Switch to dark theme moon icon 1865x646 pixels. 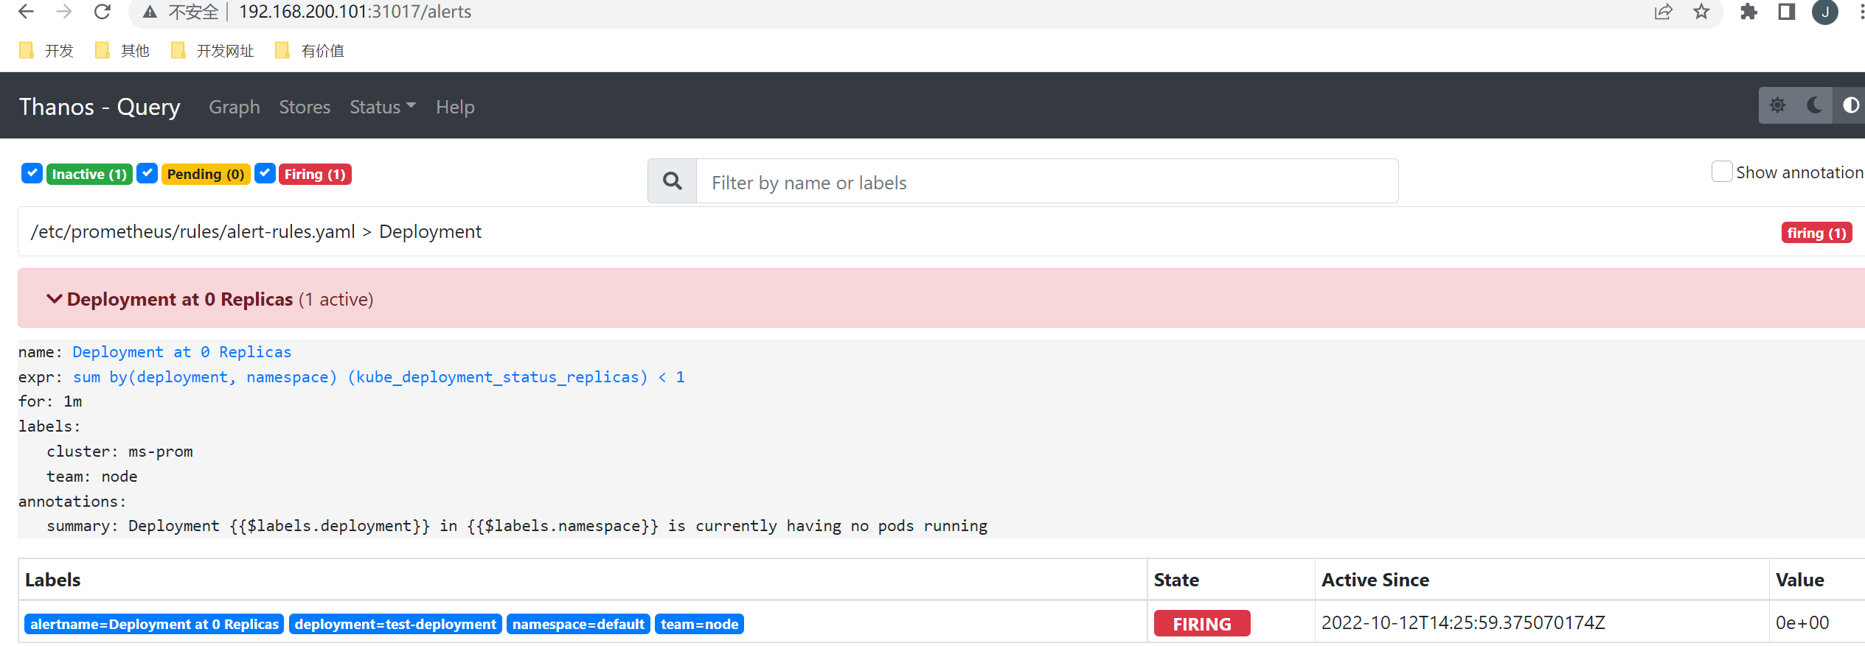1815,105
